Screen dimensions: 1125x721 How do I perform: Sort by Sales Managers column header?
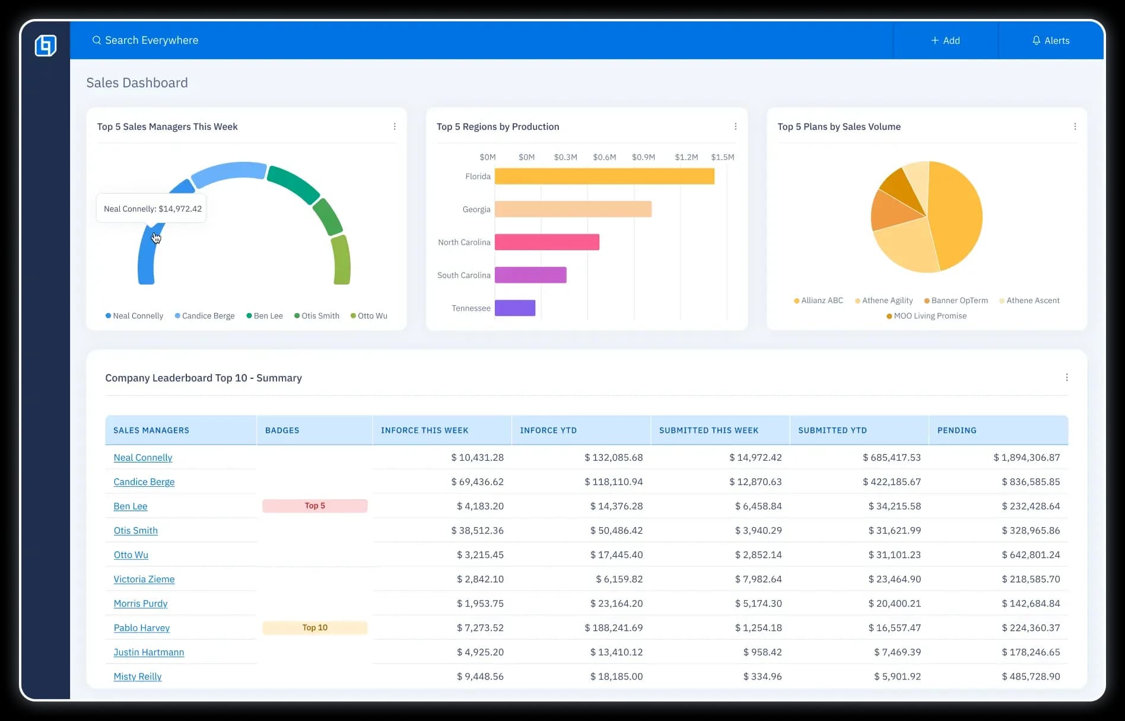tap(151, 430)
